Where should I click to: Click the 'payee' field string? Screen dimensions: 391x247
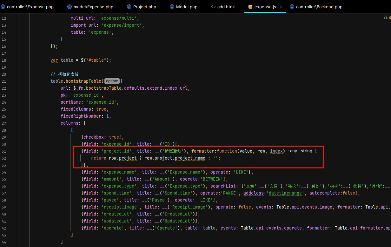(110, 200)
